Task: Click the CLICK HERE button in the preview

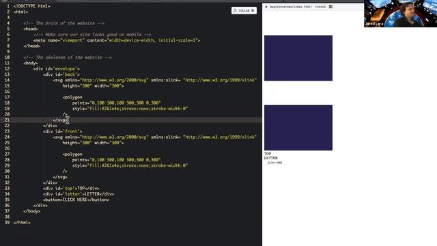Action: click(274, 163)
